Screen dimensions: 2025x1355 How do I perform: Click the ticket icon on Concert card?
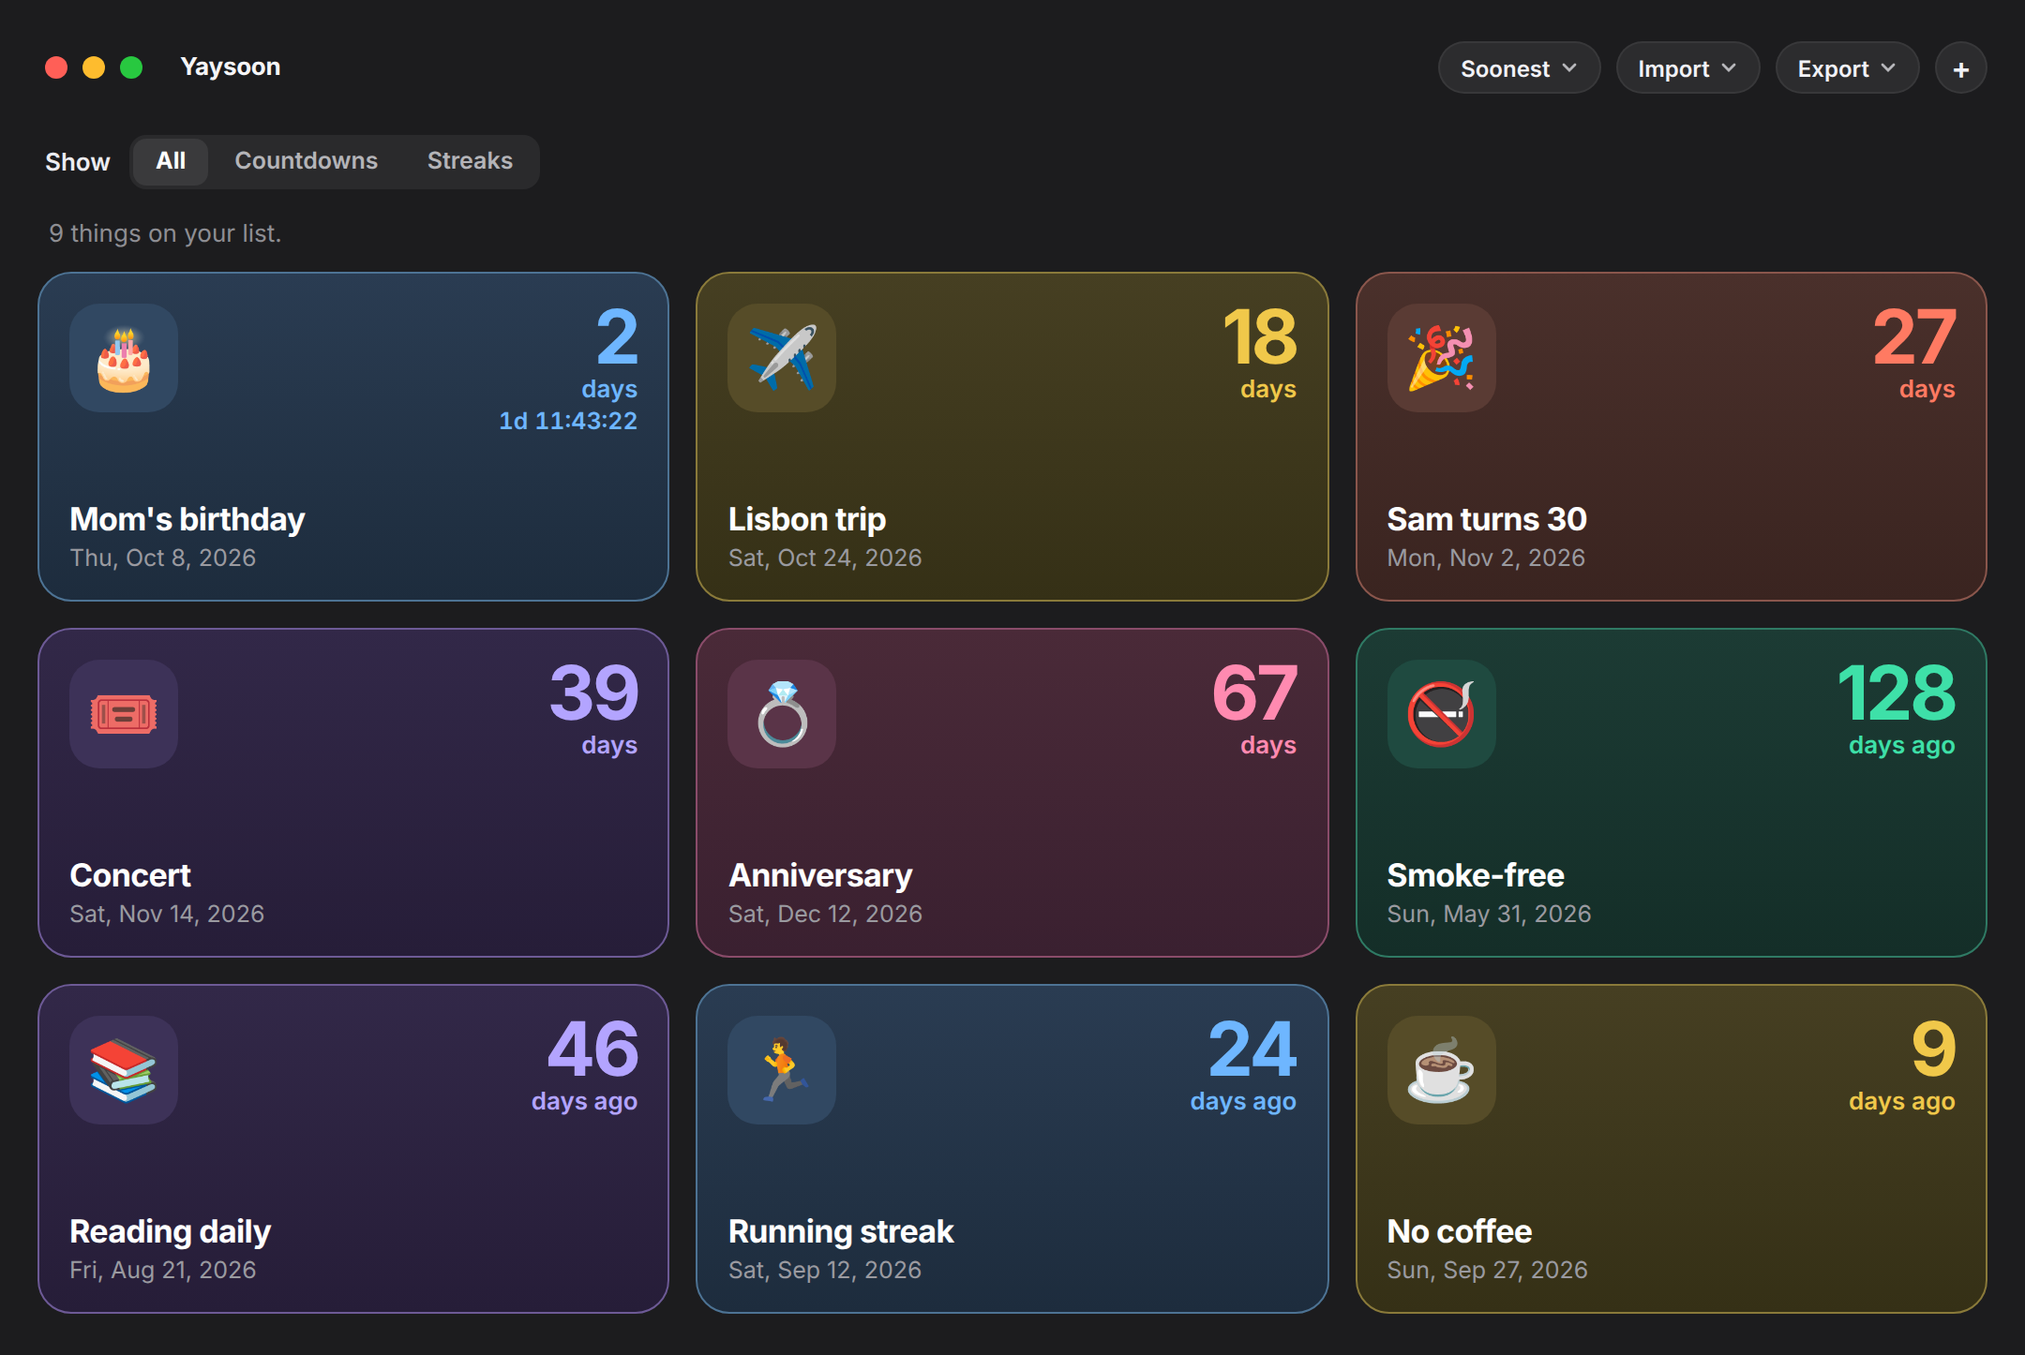(x=124, y=714)
